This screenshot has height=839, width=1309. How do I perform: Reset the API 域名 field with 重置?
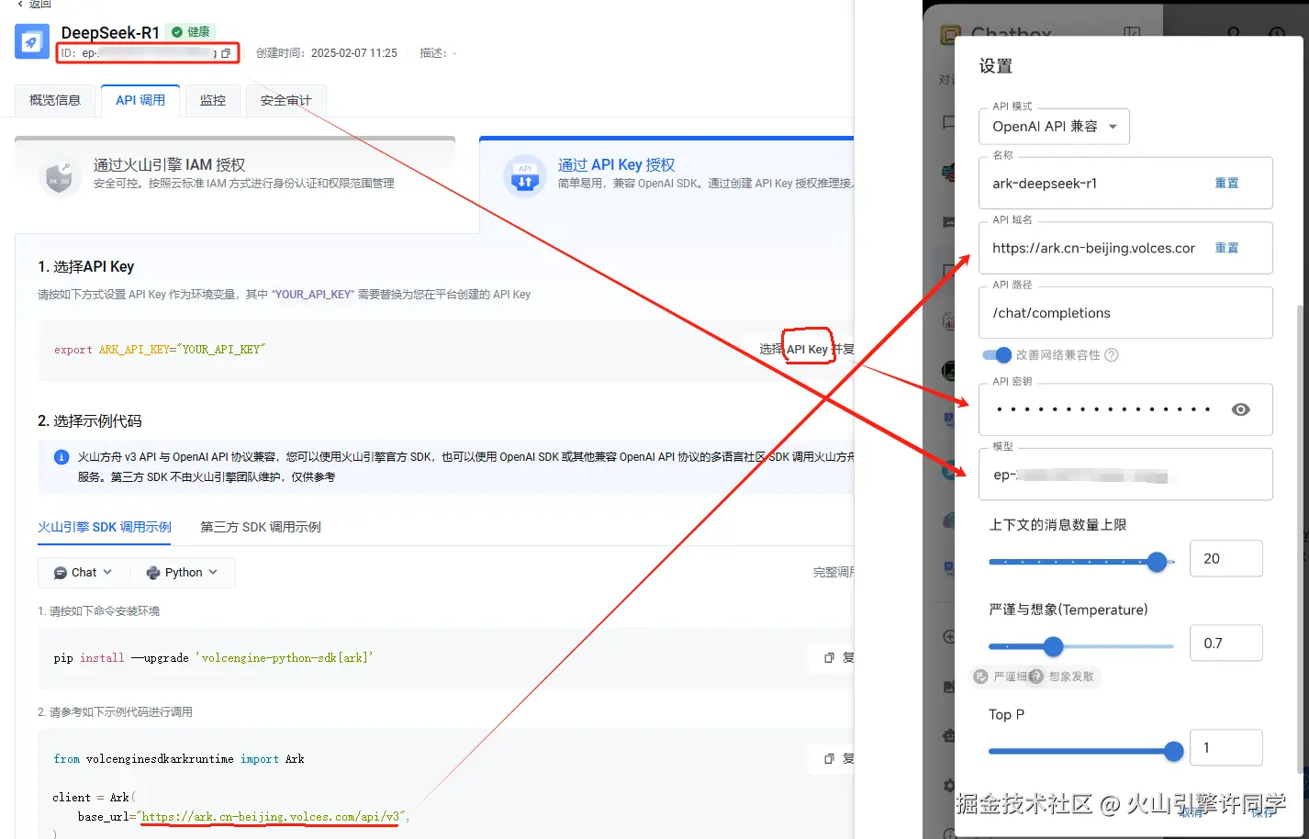click(1226, 248)
